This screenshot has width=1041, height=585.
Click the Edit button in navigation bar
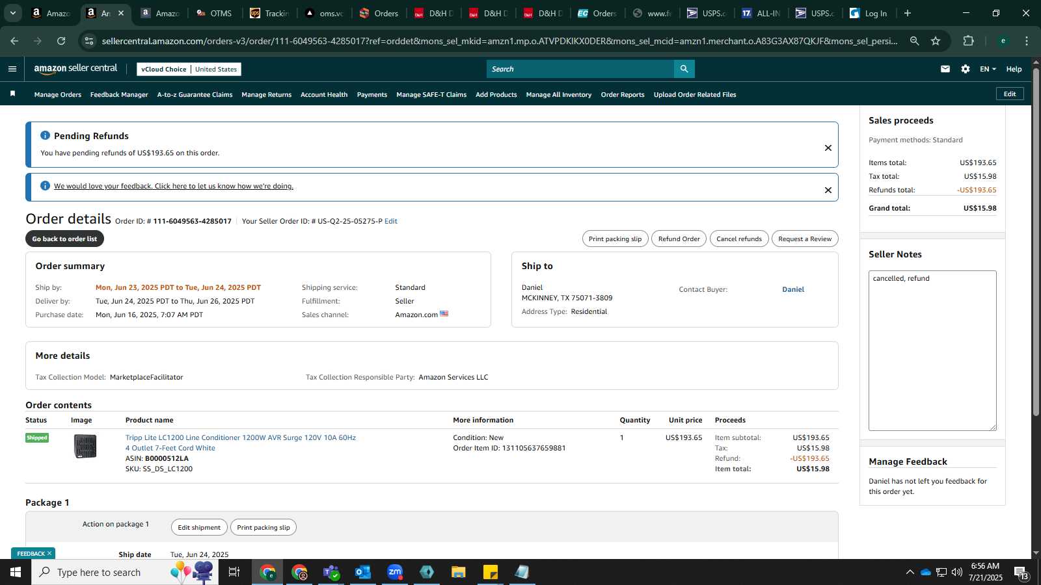point(1010,94)
